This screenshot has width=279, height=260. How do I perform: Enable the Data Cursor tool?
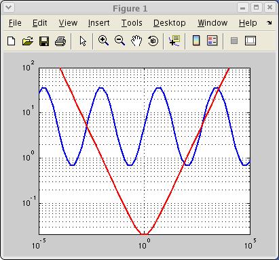coord(174,41)
